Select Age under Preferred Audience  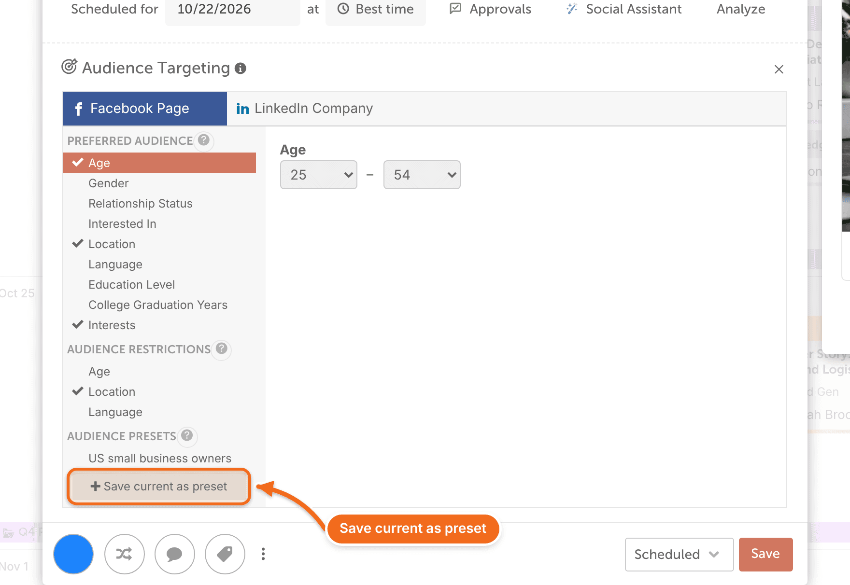159,163
